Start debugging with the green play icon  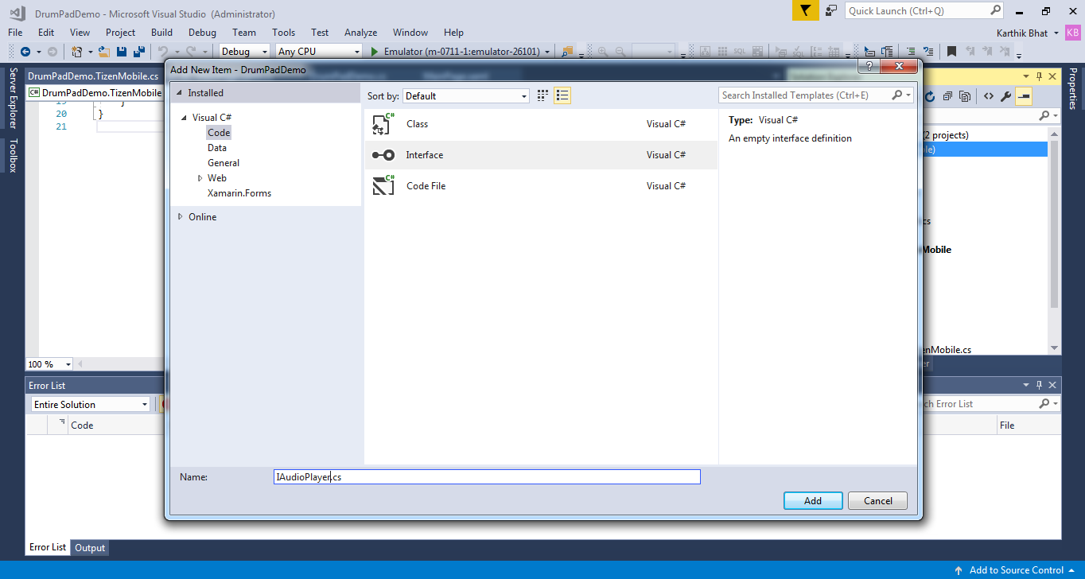375,52
